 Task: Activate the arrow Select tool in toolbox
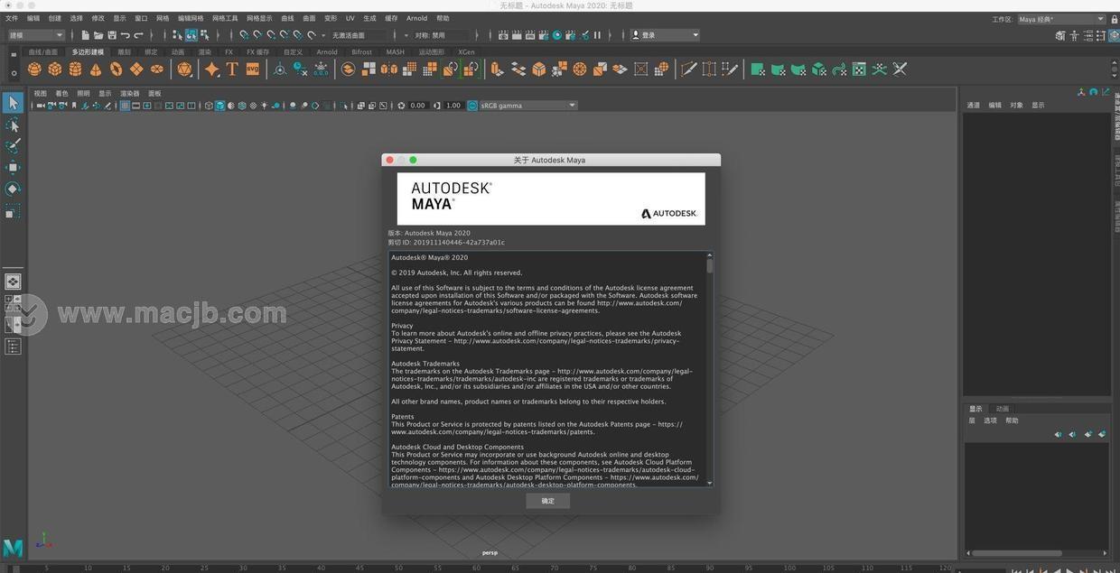(13, 103)
